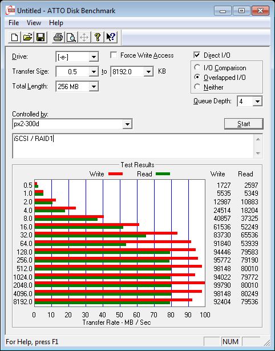Screen dimensions: 275x351
Task: Open the View menu
Action: (34, 23)
